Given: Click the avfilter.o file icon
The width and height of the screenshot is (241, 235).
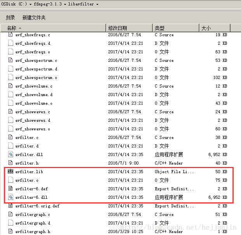Looking at the screenshot, I should click(10, 180).
